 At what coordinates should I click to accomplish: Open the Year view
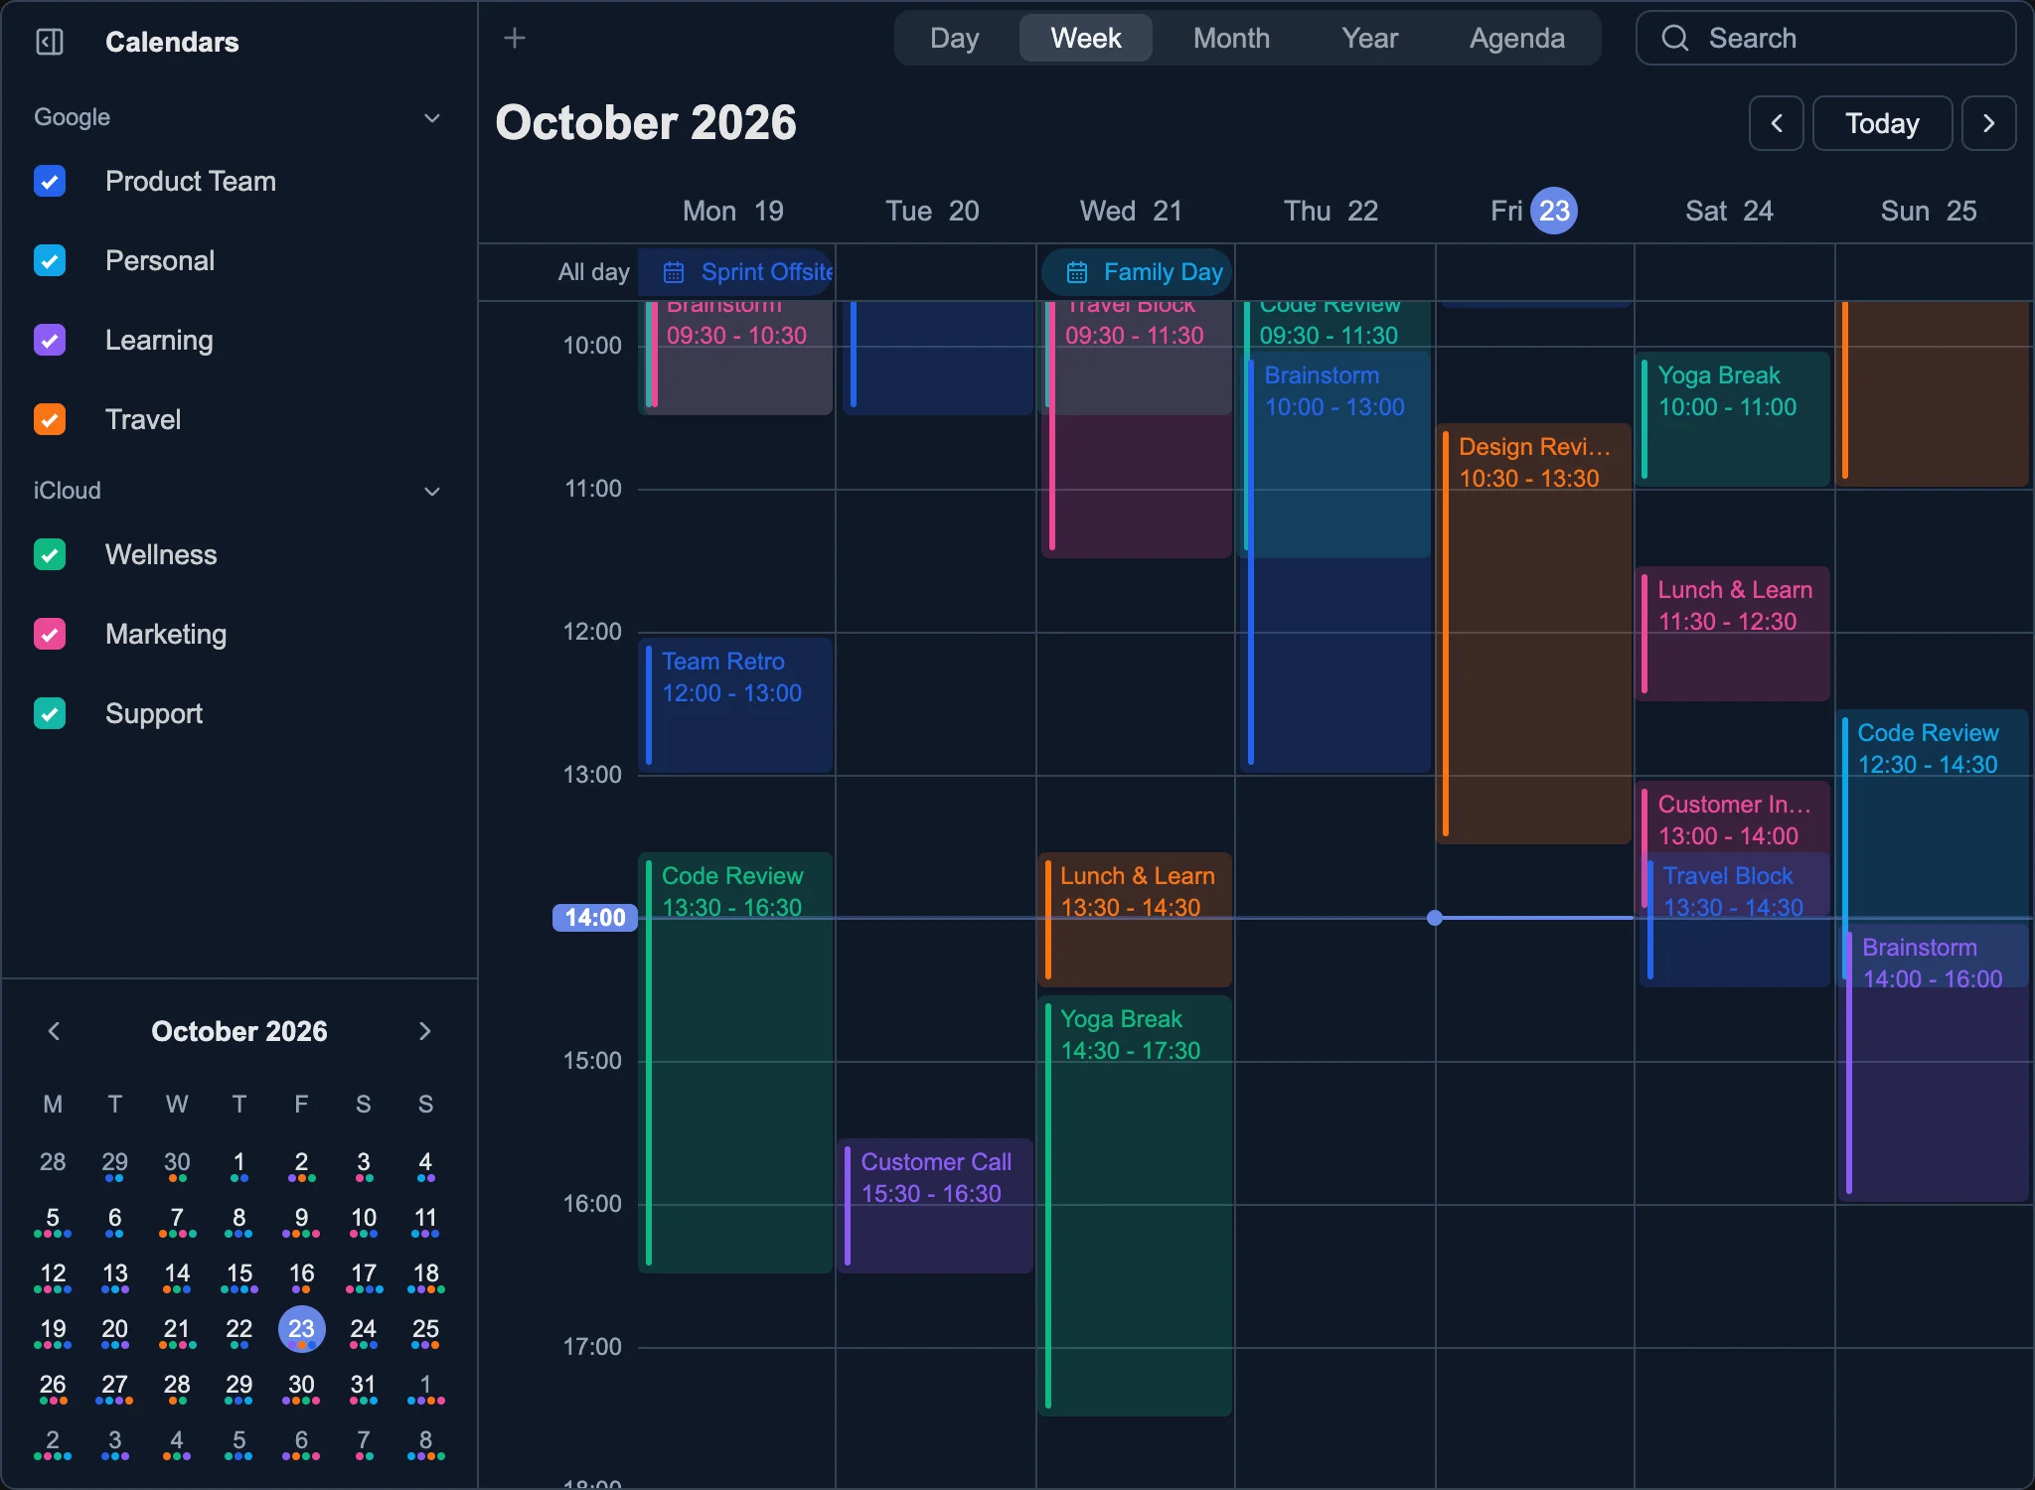pyautogui.click(x=1369, y=38)
